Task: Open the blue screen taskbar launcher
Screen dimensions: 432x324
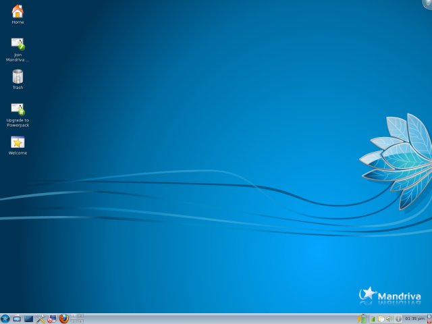Action: tap(28, 319)
